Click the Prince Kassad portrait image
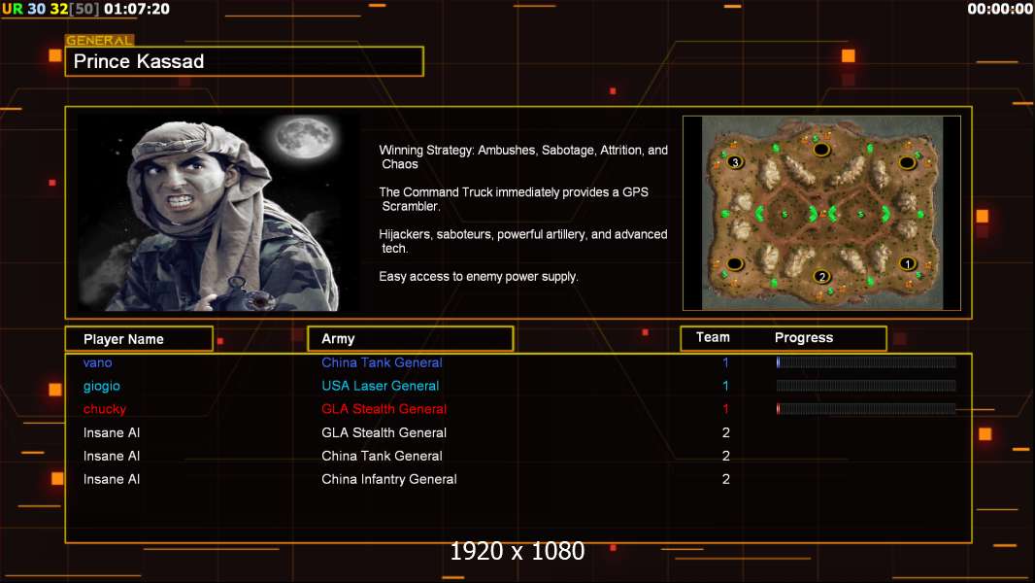Screen dimensions: 1035x583 [x=218, y=213]
